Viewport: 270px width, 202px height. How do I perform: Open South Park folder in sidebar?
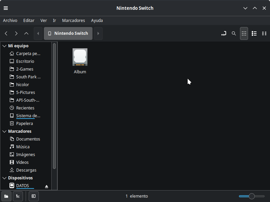click(26, 77)
